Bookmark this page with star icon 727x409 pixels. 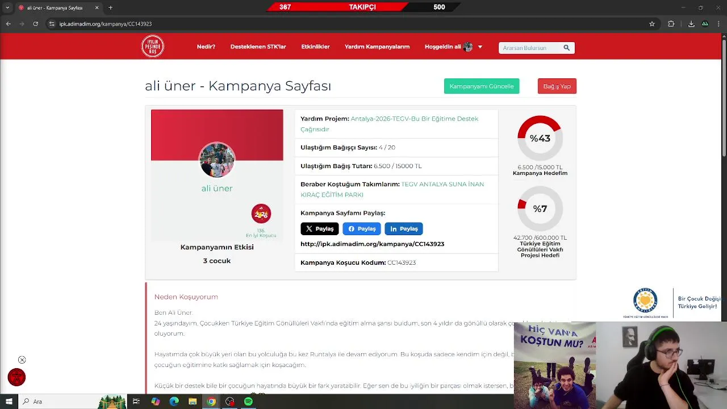pyautogui.click(x=652, y=24)
